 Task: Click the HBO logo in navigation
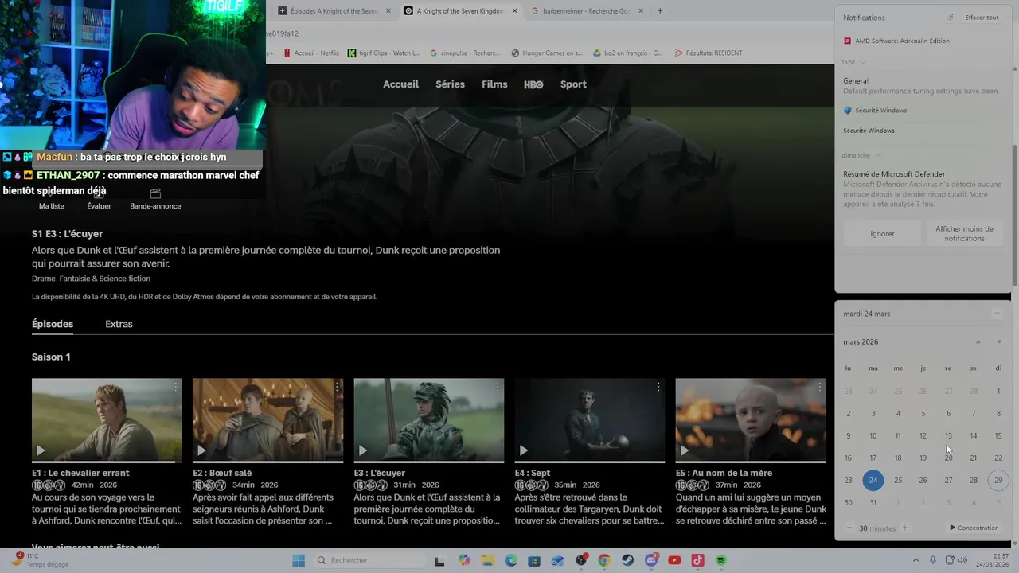(533, 84)
